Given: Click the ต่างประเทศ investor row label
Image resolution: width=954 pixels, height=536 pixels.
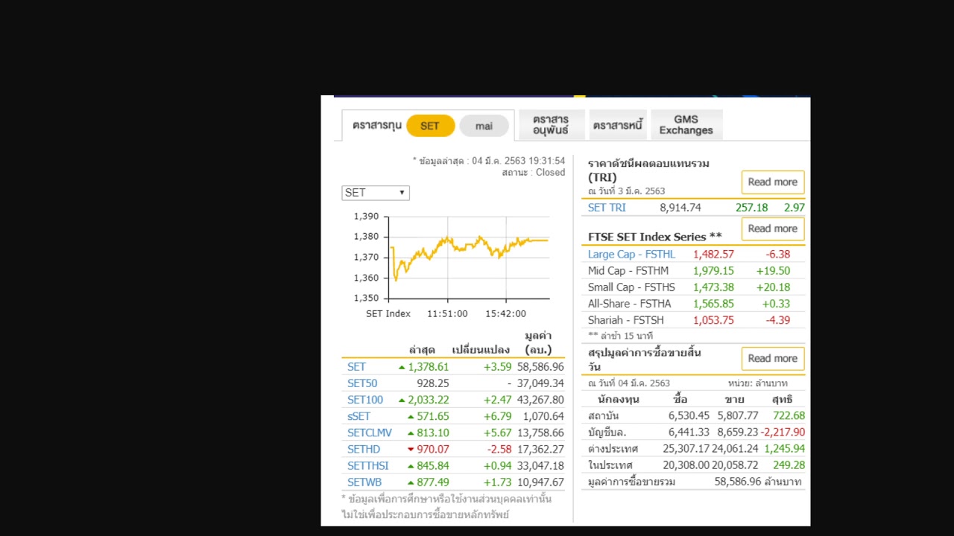Looking at the screenshot, I should (613, 448).
